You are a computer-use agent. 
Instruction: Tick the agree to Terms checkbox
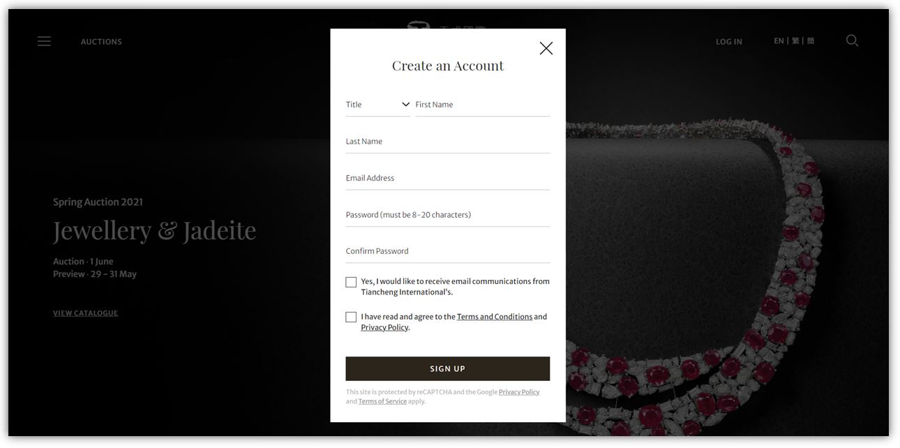tap(351, 317)
